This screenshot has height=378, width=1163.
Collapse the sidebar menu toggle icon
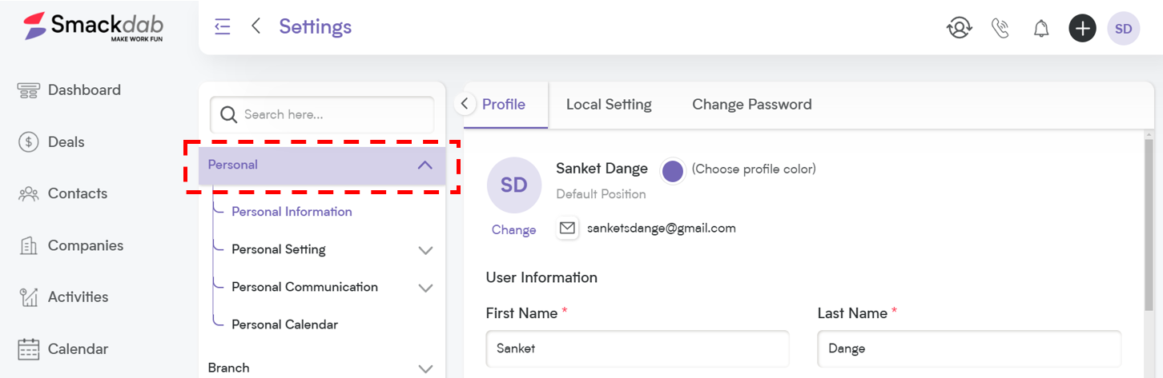223,26
